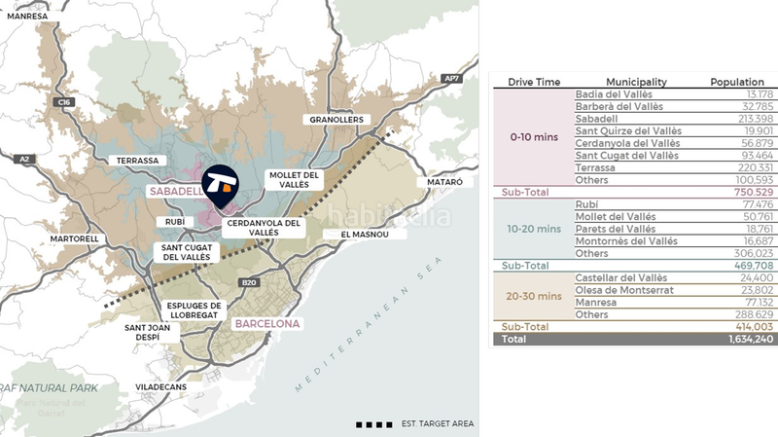The width and height of the screenshot is (778, 437).
Task: Click the Total row in the table
Action: coord(635,340)
